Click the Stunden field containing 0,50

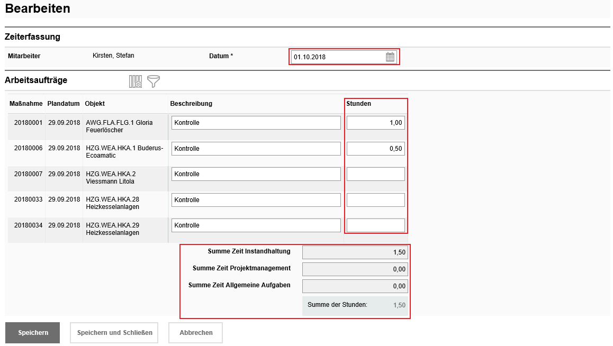(x=375, y=149)
